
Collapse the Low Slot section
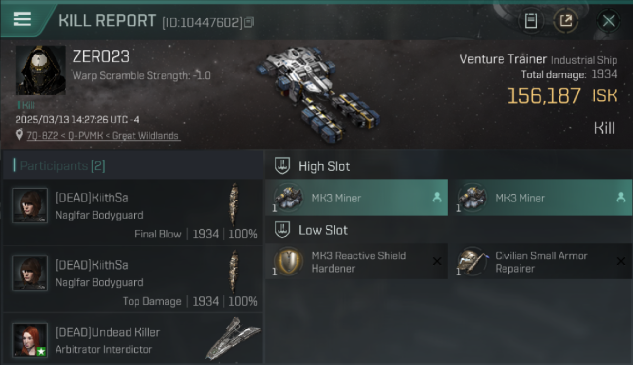point(283,230)
